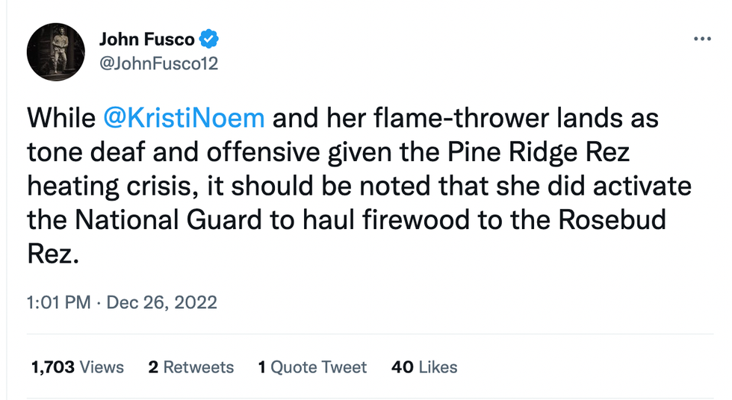Open the @JohnFusco12 handle

pos(158,63)
